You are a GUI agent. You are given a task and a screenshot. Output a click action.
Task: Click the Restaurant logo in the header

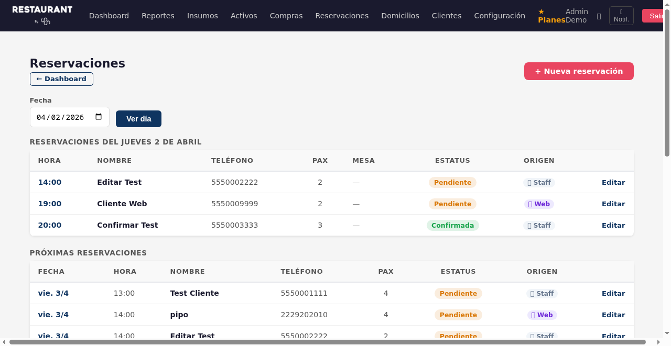pos(42,15)
